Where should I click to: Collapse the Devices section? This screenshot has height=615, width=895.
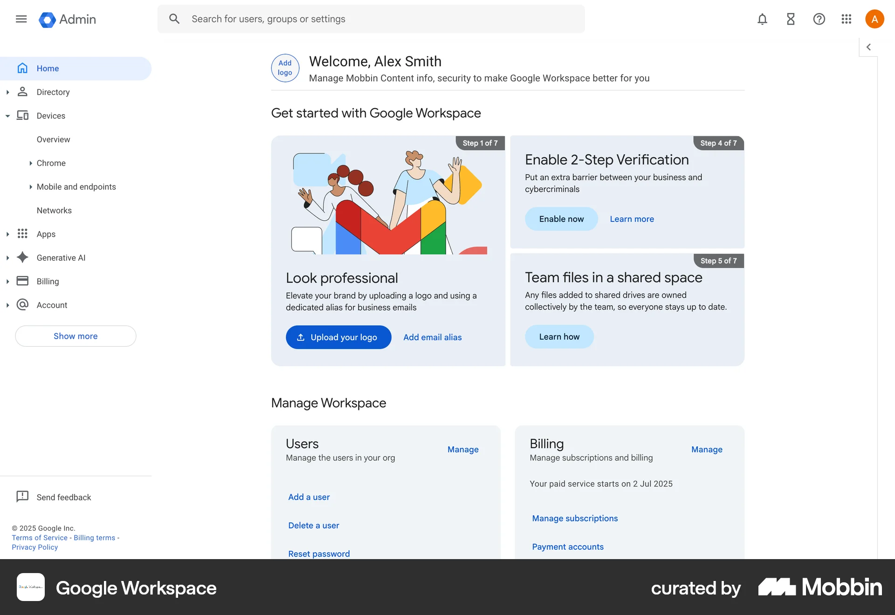[7, 116]
